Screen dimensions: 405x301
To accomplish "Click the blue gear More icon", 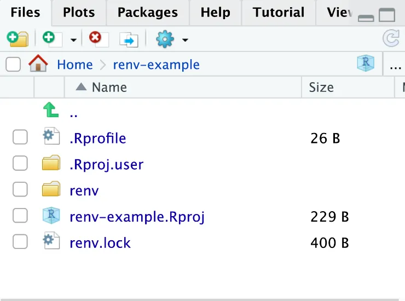I will click(x=165, y=39).
